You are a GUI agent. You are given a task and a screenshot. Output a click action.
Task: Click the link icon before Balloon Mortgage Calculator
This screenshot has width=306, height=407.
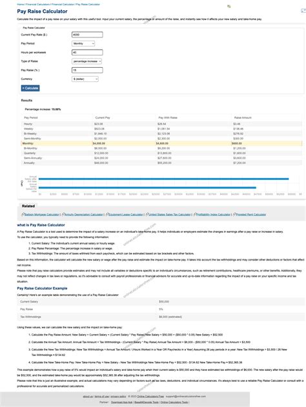tap(23, 214)
